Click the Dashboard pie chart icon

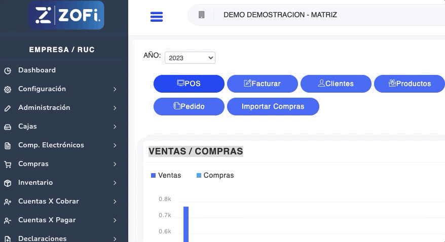(8, 70)
